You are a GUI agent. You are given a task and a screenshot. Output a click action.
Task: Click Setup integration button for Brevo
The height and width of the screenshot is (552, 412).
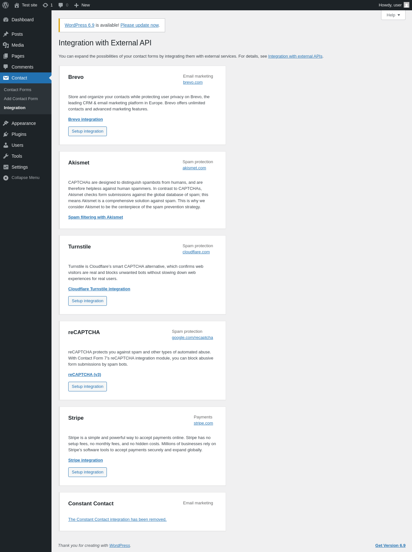[88, 131]
